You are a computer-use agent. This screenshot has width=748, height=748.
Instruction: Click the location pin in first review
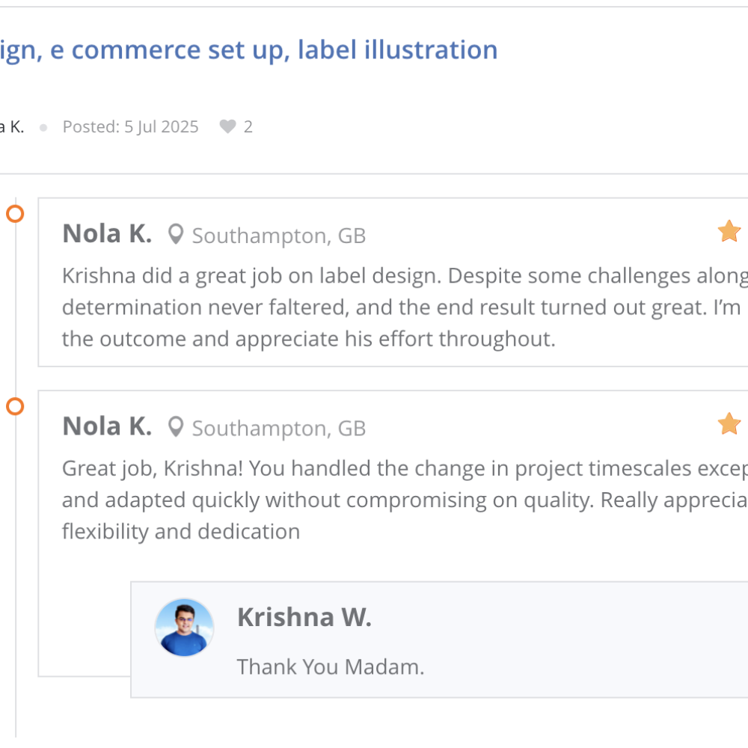(x=176, y=236)
